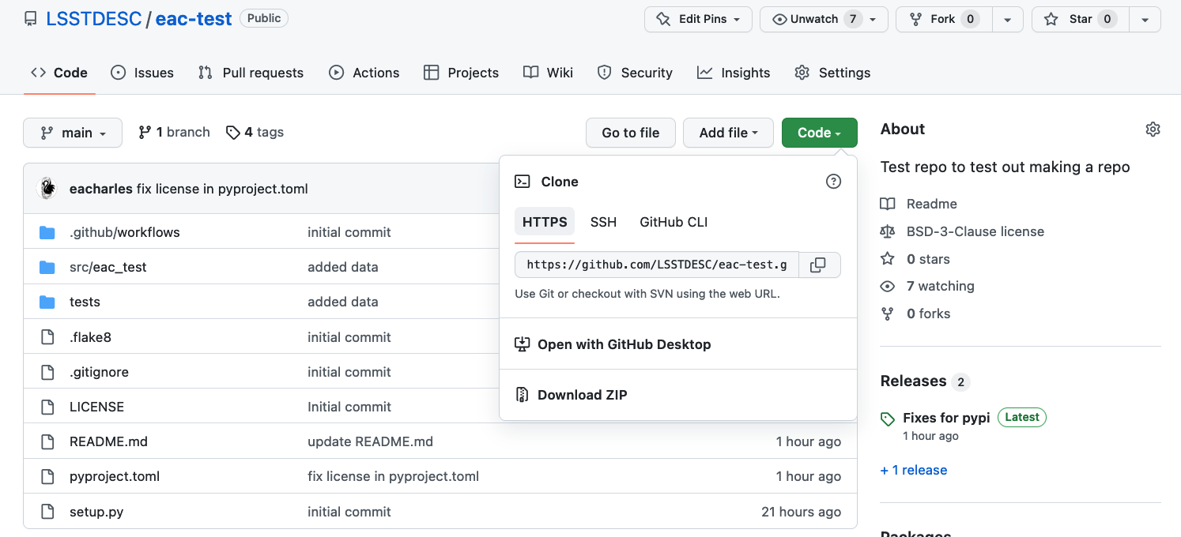Click the eye icon beside 7 watching
The image size is (1181, 537).
pos(888,286)
